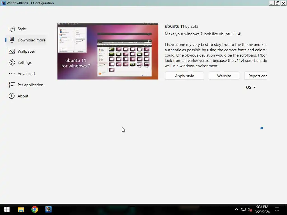Click the ubuntu 11 preview thumbnail
This screenshot has height=215, width=287.
point(108,51)
